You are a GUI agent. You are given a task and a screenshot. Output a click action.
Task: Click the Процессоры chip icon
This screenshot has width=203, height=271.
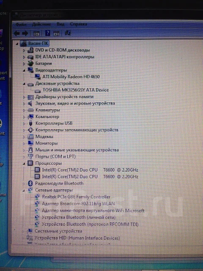pos(30,163)
